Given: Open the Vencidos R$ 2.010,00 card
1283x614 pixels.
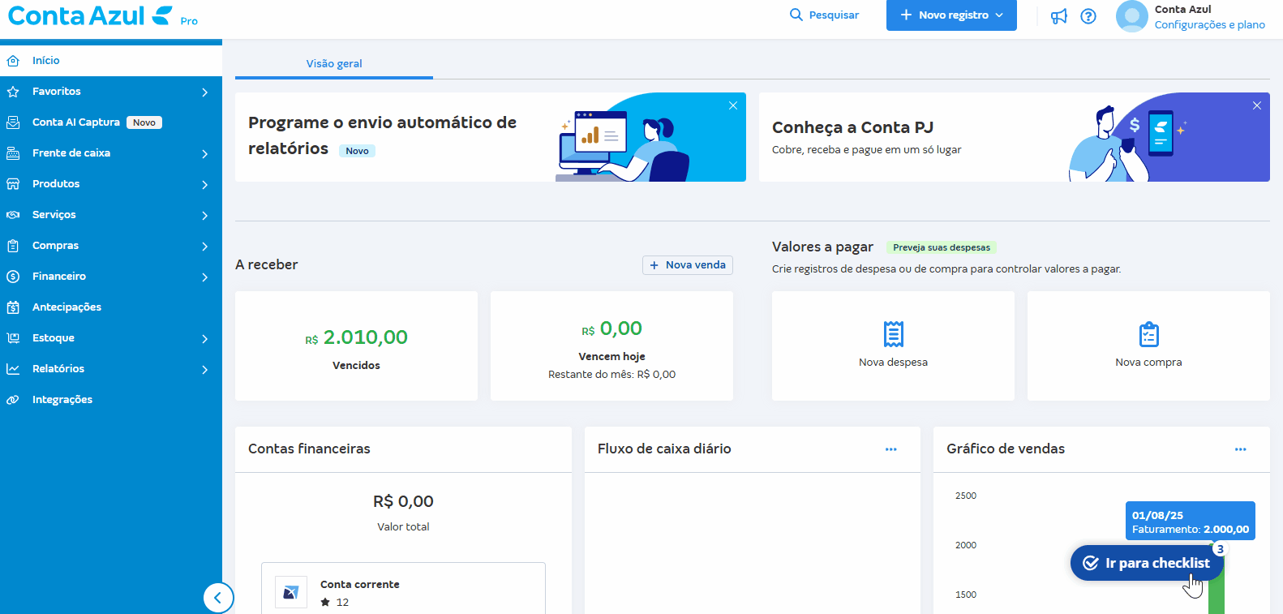Looking at the screenshot, I should 356,346.
